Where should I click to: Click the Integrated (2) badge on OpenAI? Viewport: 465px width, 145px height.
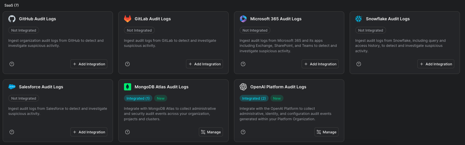254,98
